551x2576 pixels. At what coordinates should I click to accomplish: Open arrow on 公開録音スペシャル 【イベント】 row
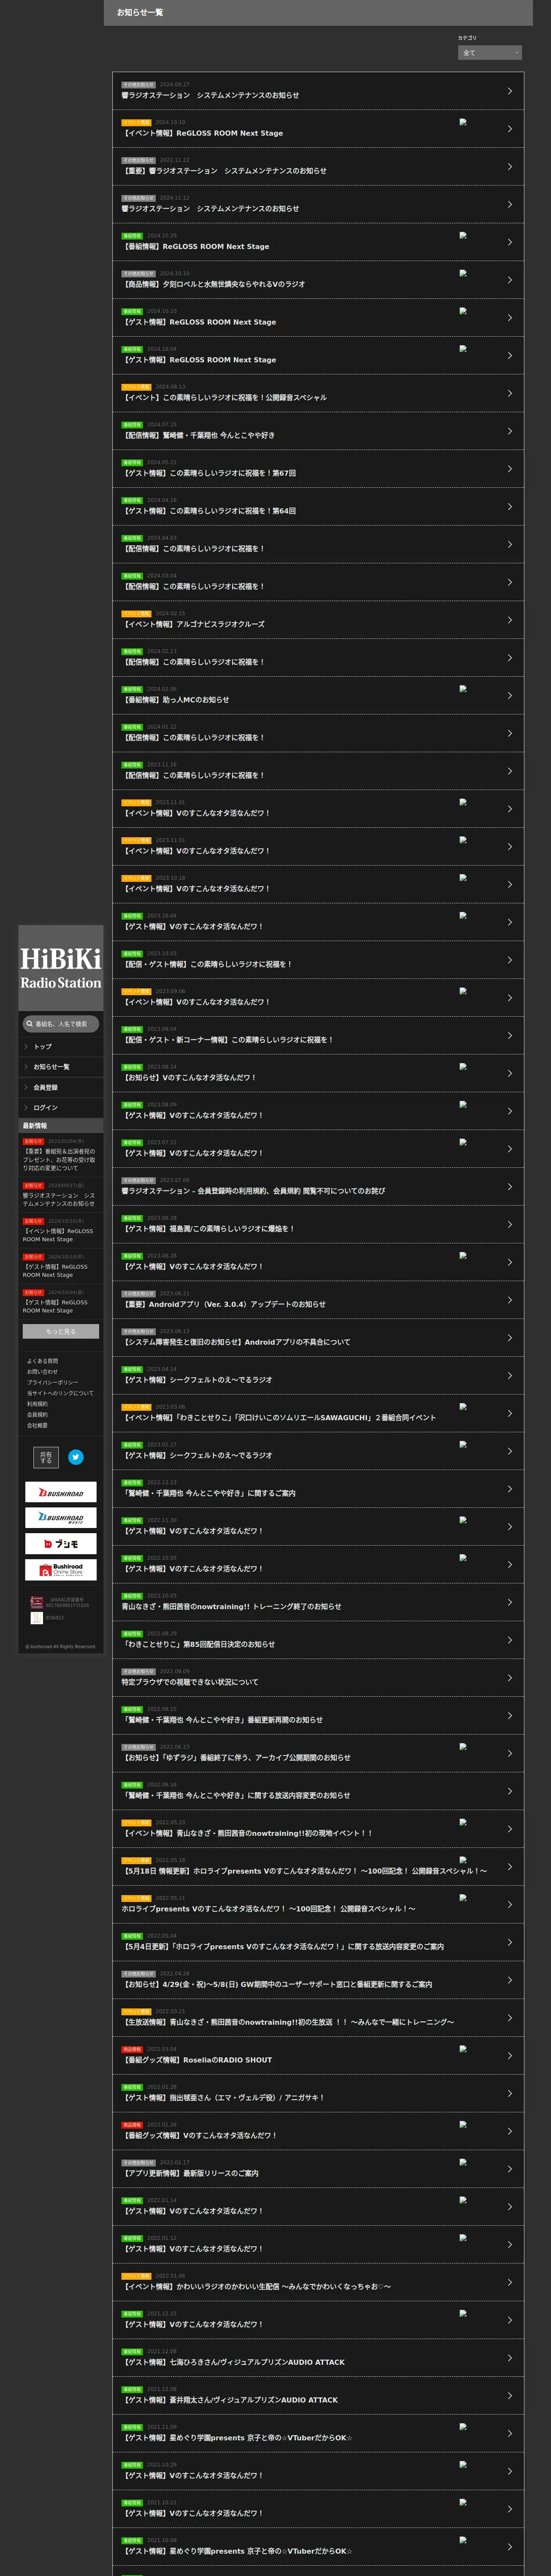[509, 393]
